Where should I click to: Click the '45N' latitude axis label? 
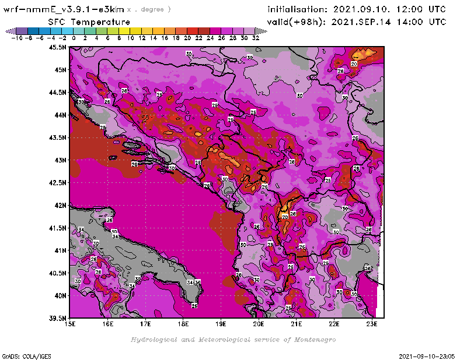tap(60, 70)
